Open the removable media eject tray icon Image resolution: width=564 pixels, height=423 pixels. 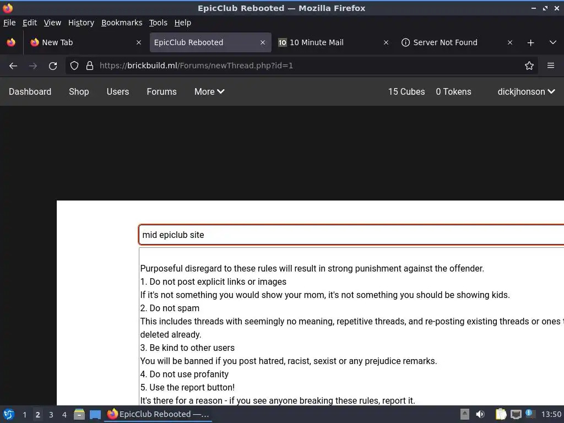point(465,414)
